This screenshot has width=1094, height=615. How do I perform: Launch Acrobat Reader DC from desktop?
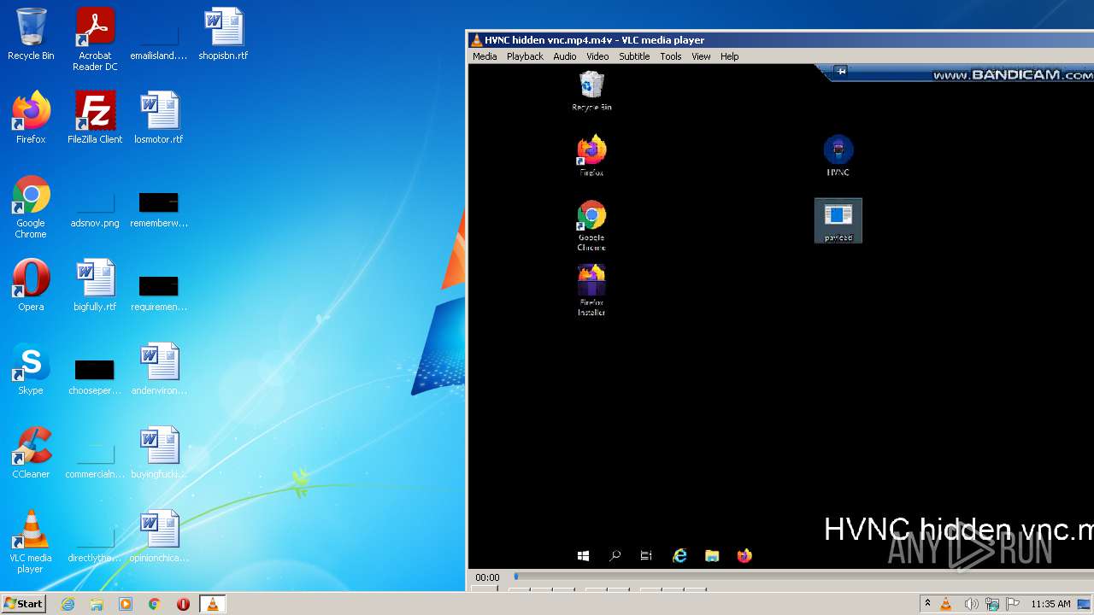tap(95, 39)
